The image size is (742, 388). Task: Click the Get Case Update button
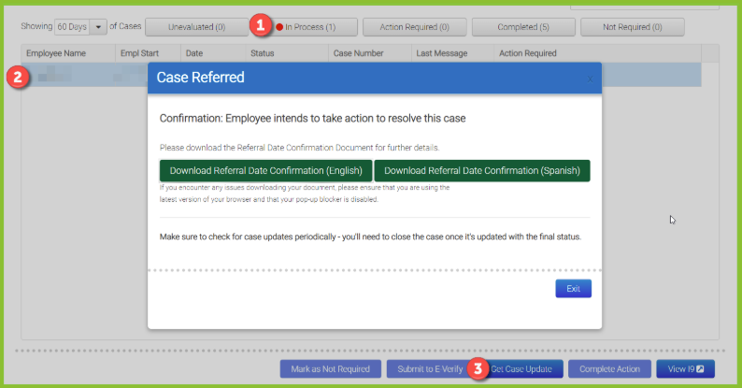coord(521,369)
